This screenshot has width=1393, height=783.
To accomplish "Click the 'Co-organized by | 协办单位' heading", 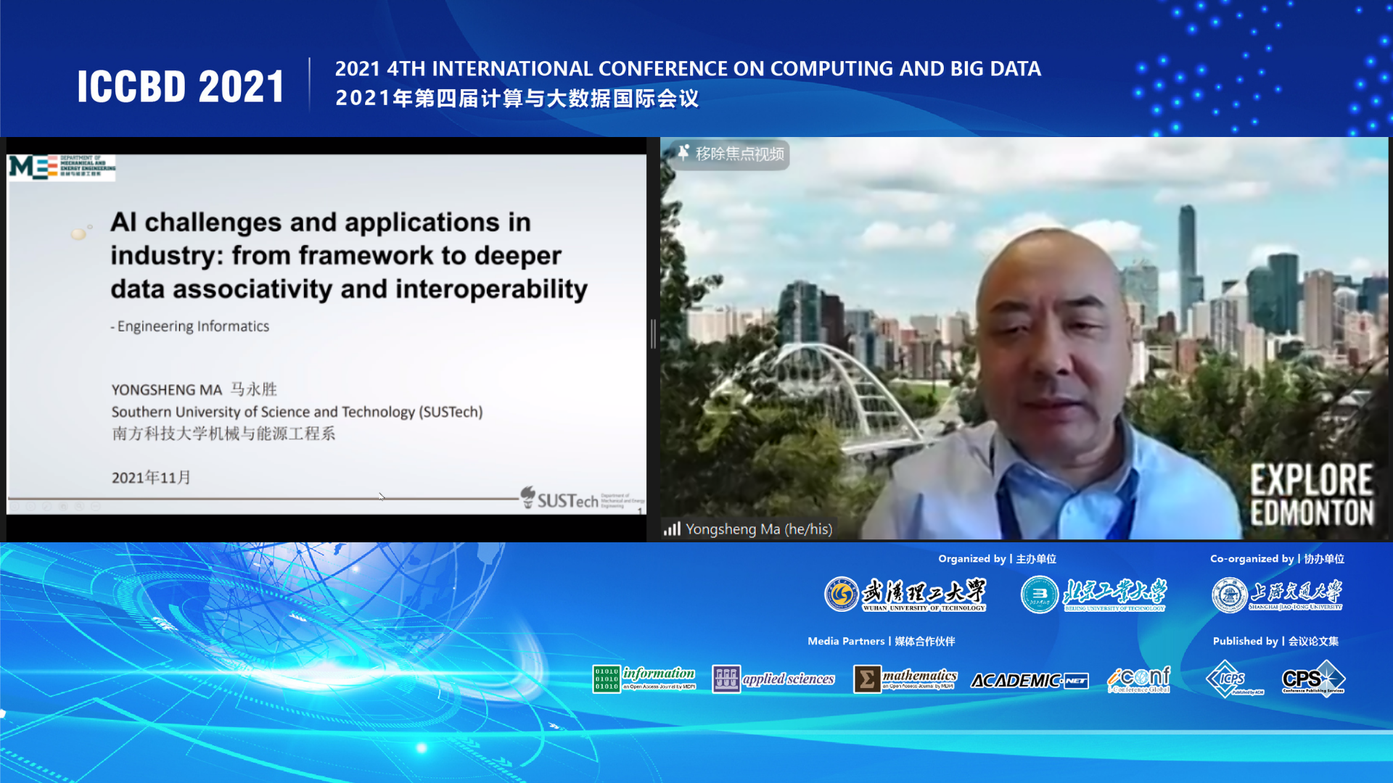I will pos(1277,558).
